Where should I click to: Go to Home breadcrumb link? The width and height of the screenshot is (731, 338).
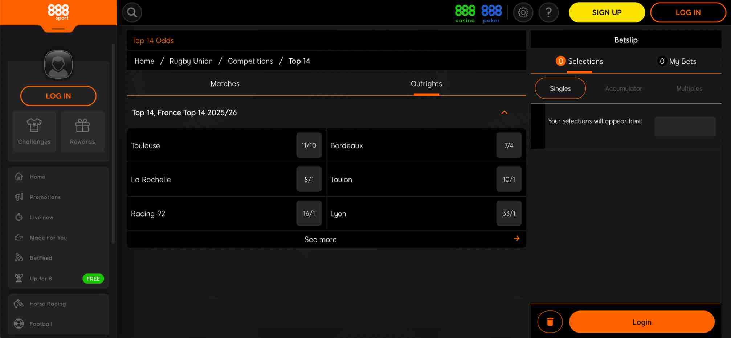[144, 61]
